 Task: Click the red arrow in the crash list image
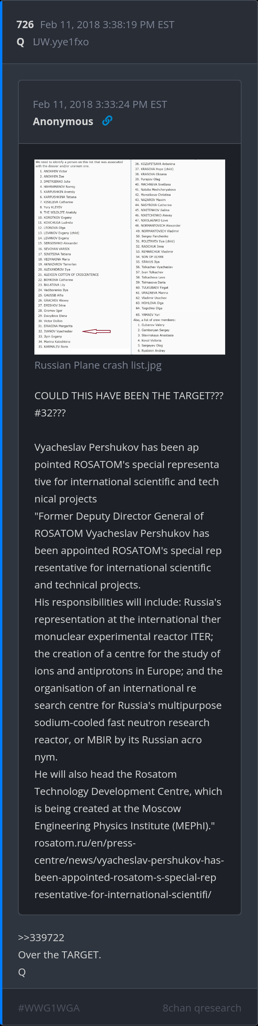(96, 331)
